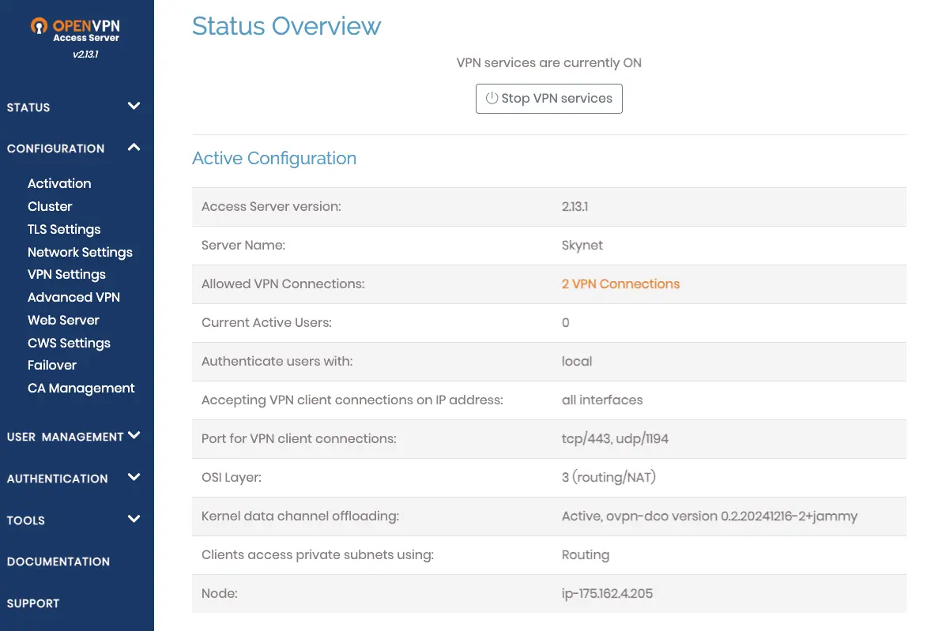The image size is (942, 631).
Task: Click the 2 VPN Connections link
Action: coord(620,284)
